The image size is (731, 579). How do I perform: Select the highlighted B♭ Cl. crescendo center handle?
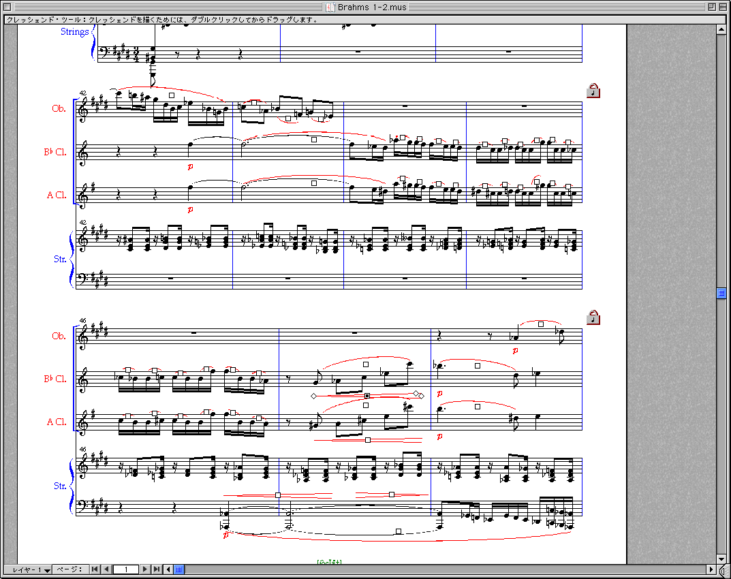click(x=367, y=396)
